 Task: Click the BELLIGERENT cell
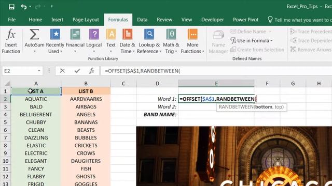(36, 115)
